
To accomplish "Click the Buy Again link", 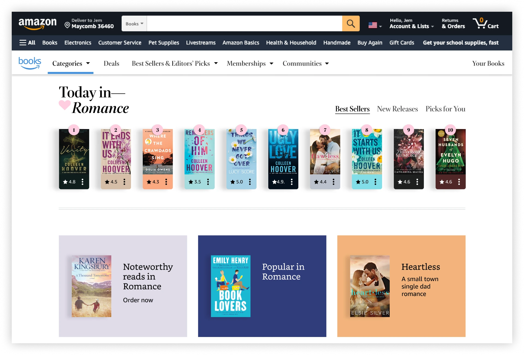I will pyautogui.click(x=370, y=43).
